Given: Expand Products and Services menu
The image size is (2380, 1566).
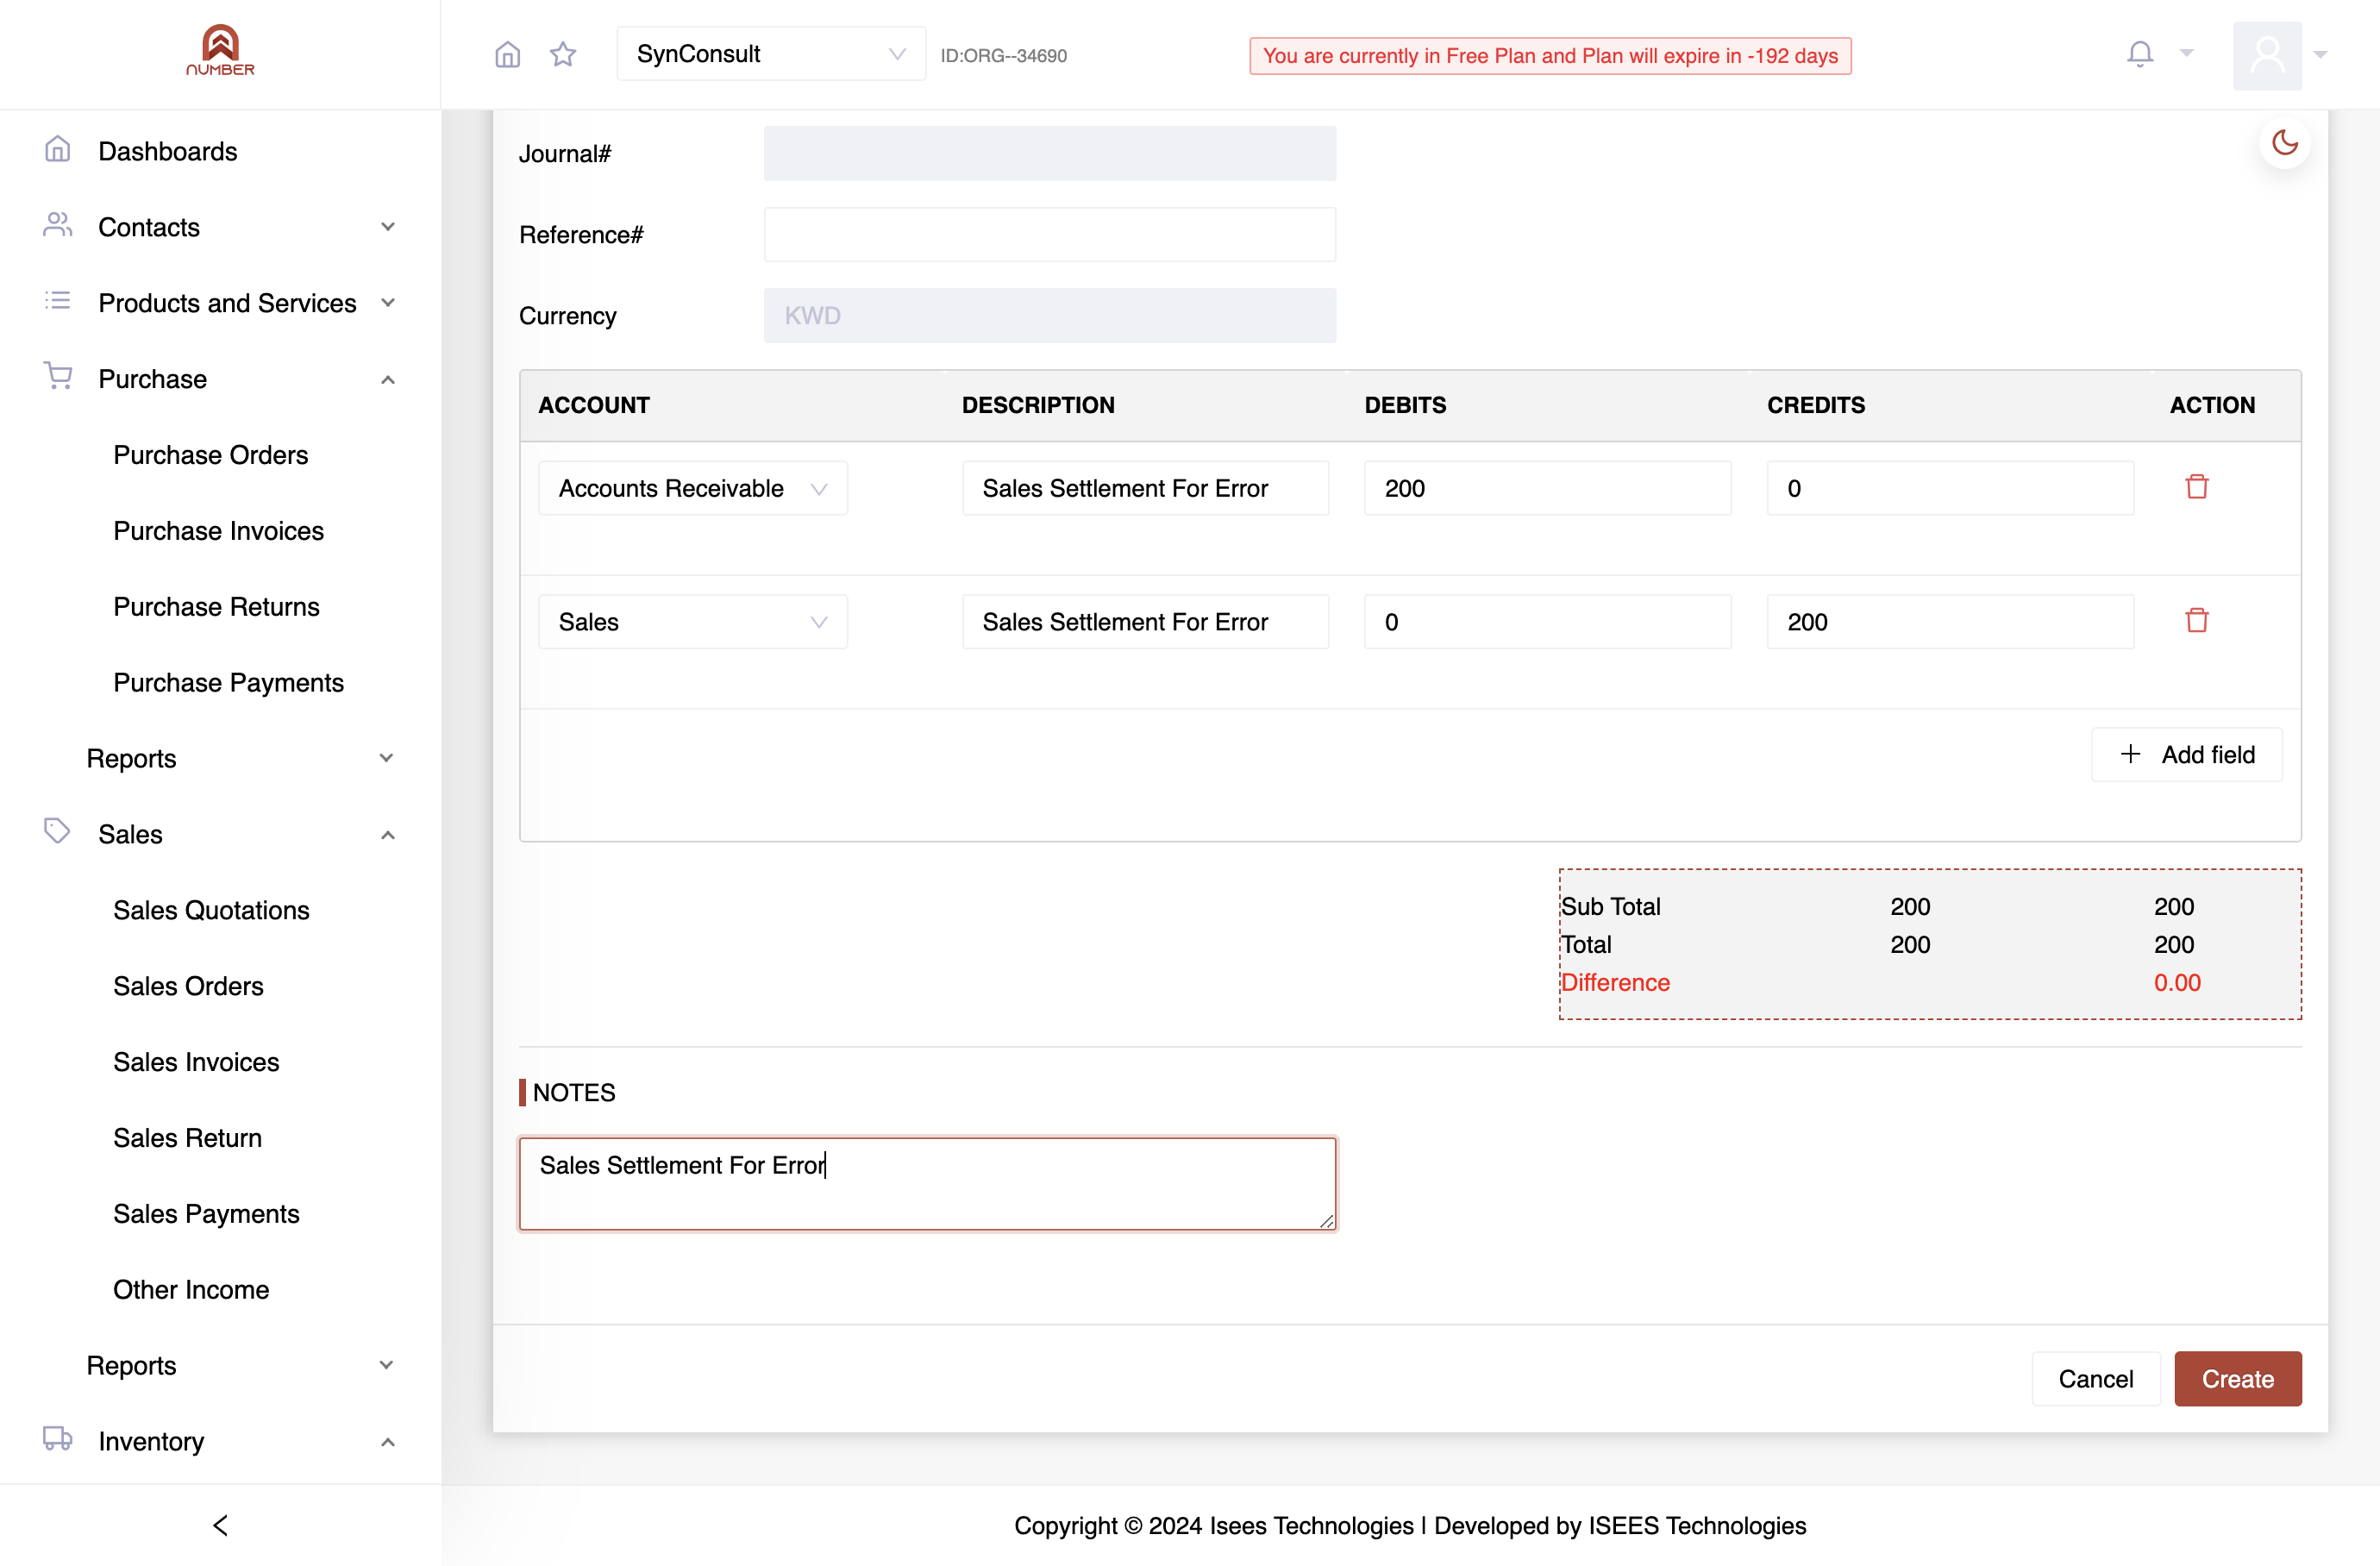Looking at the screenshot, I should click(x=220, y=303).
